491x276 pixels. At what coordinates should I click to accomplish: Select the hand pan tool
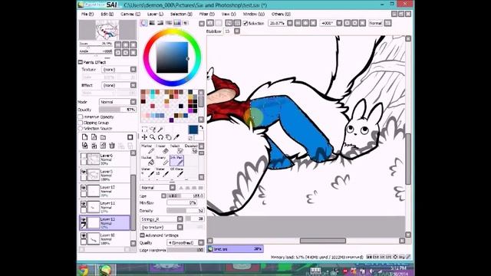click(x=169, y=137)
